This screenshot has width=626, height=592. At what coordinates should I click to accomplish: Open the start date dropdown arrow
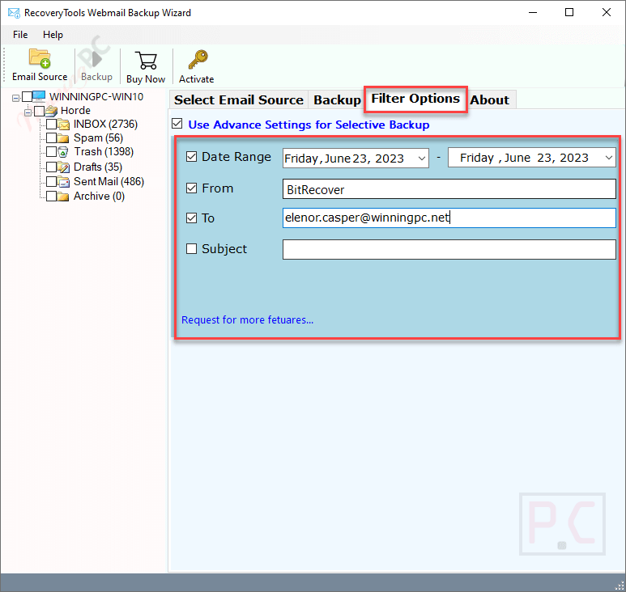click(x=422, y=159)
